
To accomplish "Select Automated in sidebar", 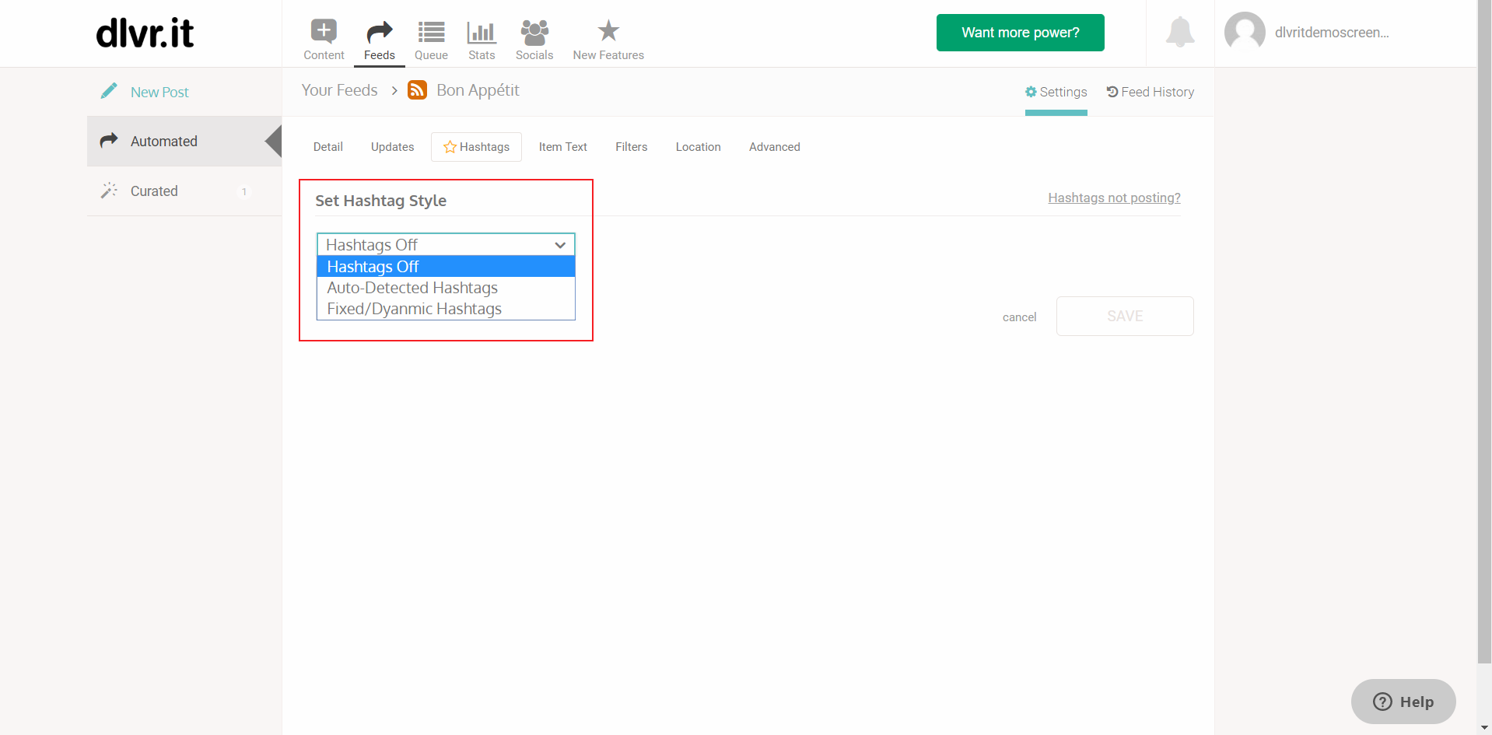I will (x=164, y=141).
